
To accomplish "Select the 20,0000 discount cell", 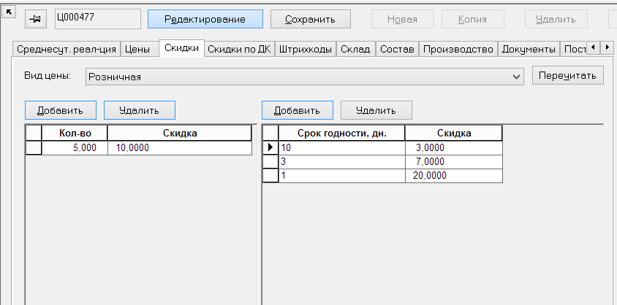I will tap(454, 175).
